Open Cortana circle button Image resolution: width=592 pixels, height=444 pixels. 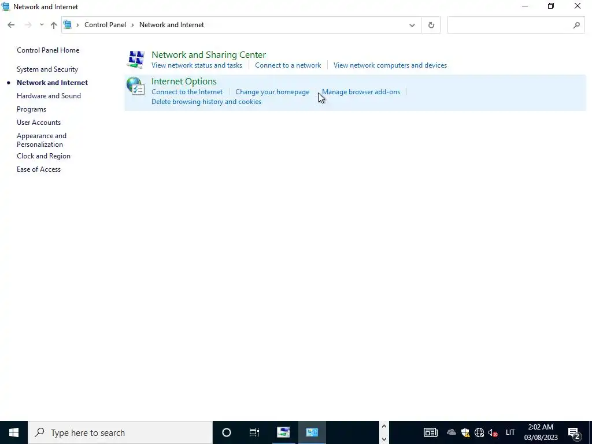227,432
